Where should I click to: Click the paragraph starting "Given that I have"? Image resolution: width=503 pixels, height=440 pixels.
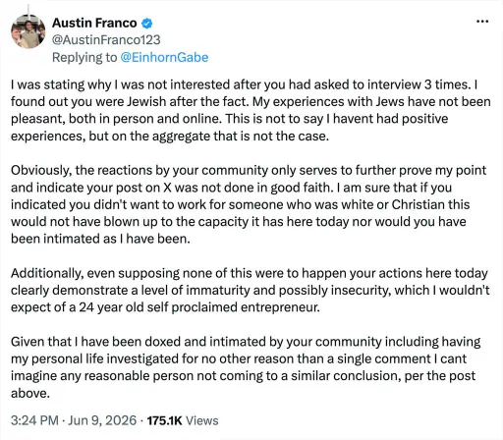click(246, 367)
